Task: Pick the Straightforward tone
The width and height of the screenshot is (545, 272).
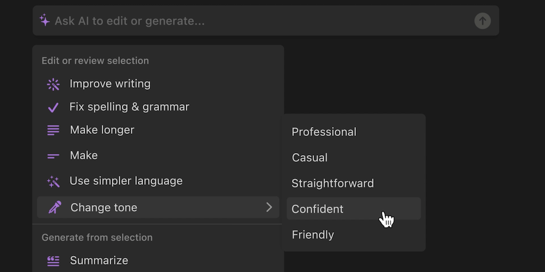Action: (333, 183)
